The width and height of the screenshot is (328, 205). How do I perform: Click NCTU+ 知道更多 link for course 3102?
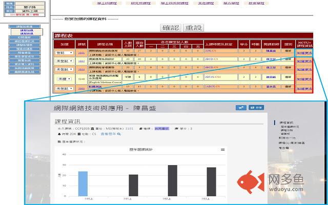click(304, 61)
